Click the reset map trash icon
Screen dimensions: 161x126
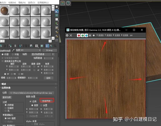coord(15,46)
